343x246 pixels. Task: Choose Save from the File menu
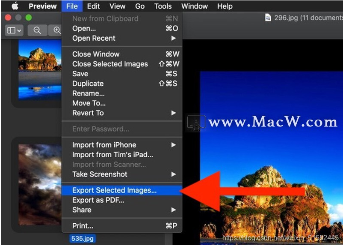[122, 74]
